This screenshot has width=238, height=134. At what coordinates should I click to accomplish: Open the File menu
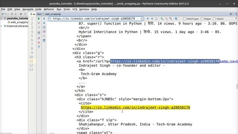click(3, 9)
